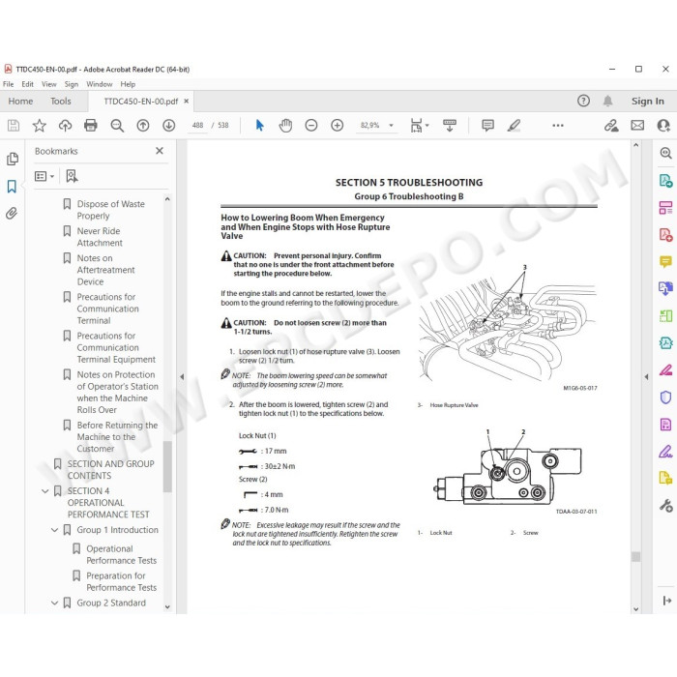Click the upload to cloud icon
Viewport: 677px width, 677px height.
pyautogui.click(x=65, y=126)
